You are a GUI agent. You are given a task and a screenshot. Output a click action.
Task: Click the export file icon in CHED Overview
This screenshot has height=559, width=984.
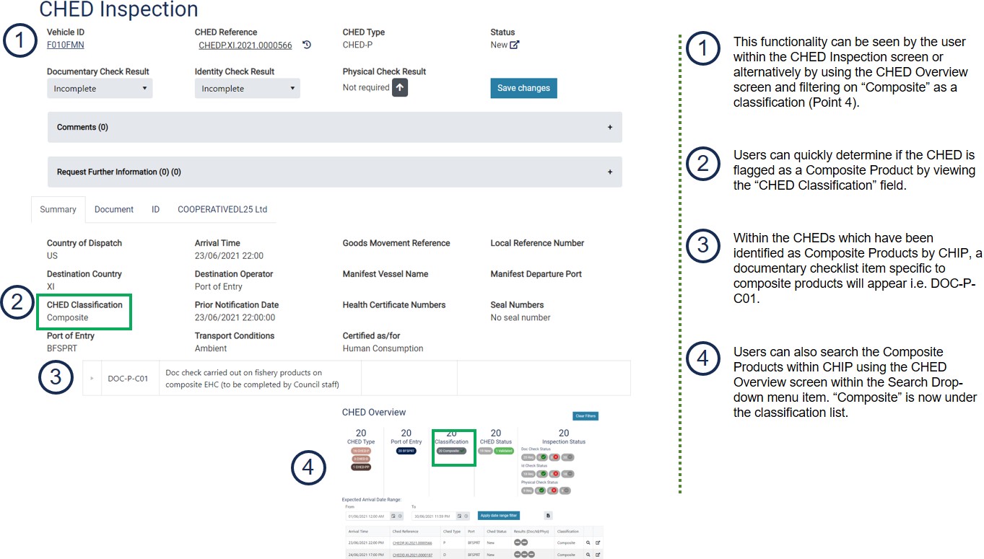pos(549,516)
